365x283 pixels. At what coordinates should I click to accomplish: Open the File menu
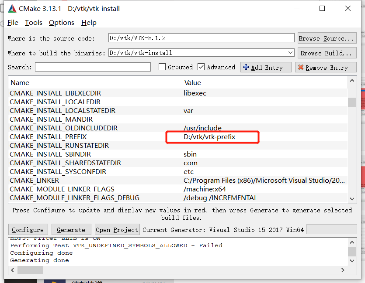(x=13, y=23)
